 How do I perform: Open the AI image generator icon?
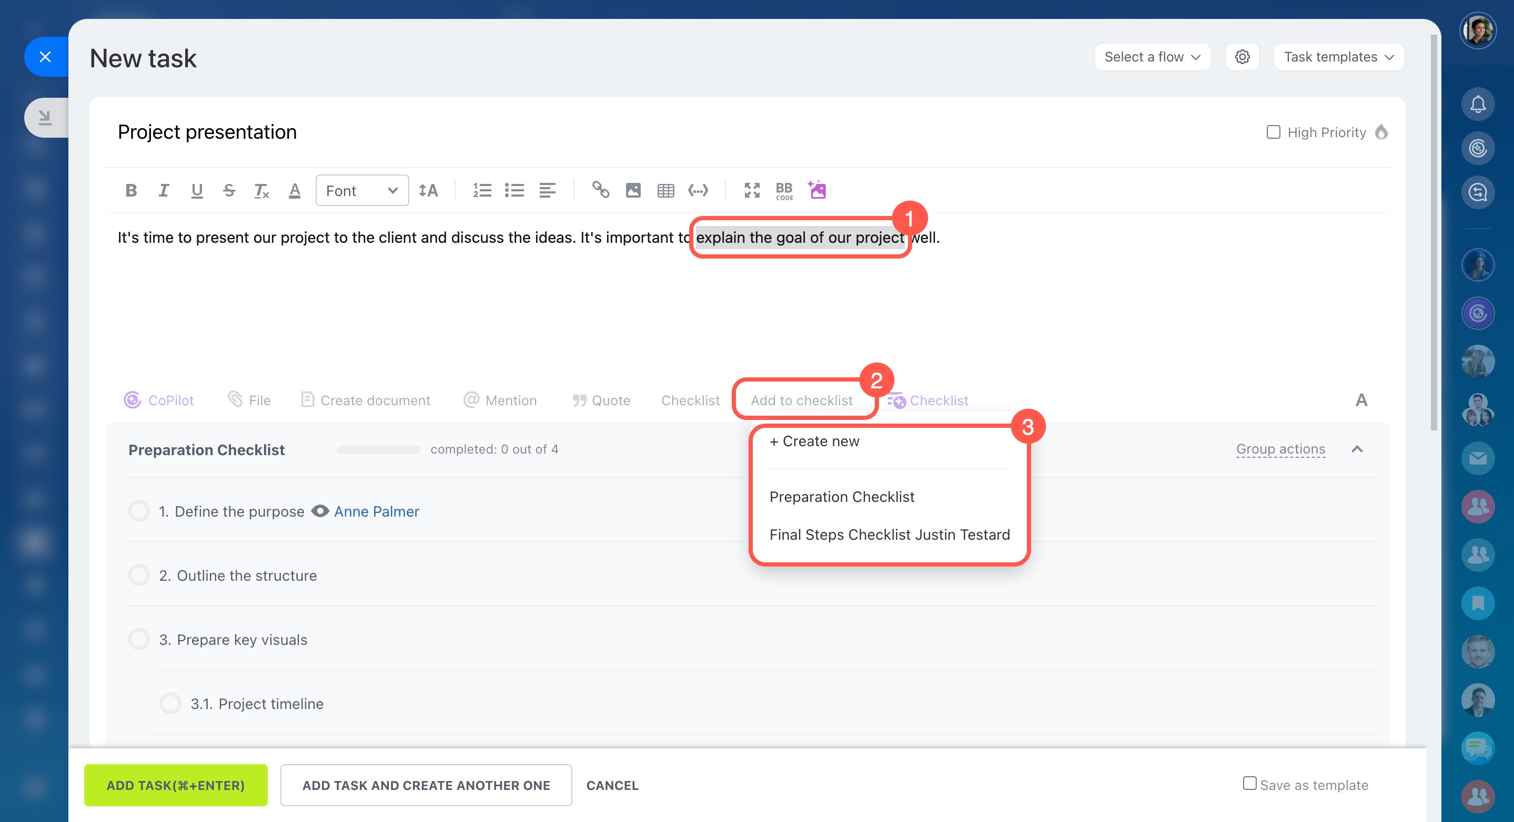[817, 190]
